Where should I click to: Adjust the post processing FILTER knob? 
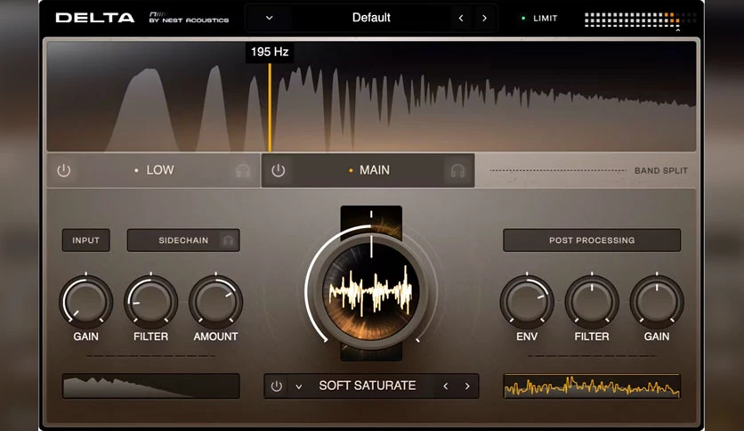592,301
